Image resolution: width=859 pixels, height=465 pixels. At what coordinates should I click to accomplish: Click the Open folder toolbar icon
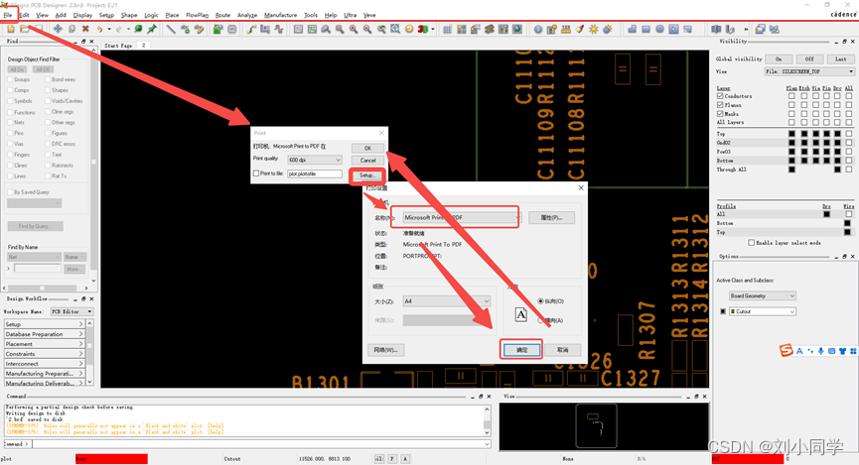(25, 30)
